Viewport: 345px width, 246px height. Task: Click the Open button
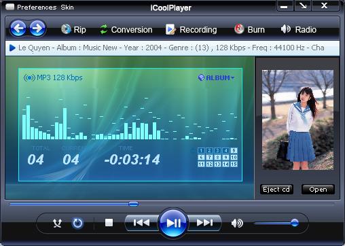(318, 190)
